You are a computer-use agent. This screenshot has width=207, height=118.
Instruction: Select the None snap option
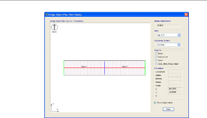(x=156, y=53)
